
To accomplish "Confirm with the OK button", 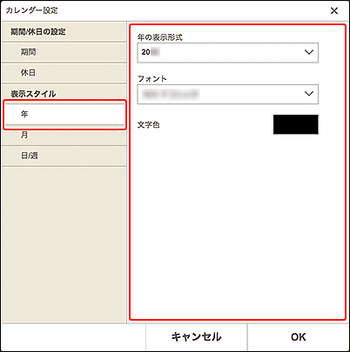I will [x=299, y=336].
